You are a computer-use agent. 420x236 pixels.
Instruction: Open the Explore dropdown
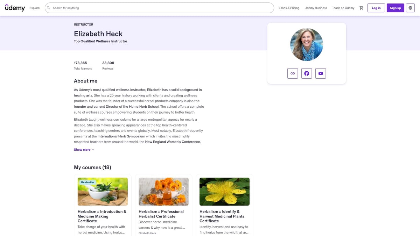(x=34, y=8)
